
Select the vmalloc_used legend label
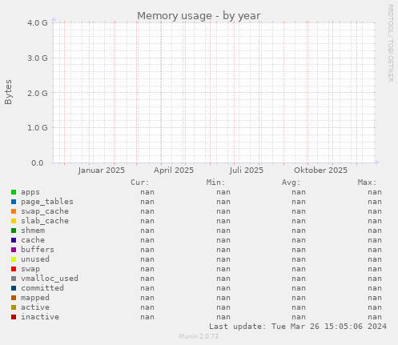click(50, 279)
